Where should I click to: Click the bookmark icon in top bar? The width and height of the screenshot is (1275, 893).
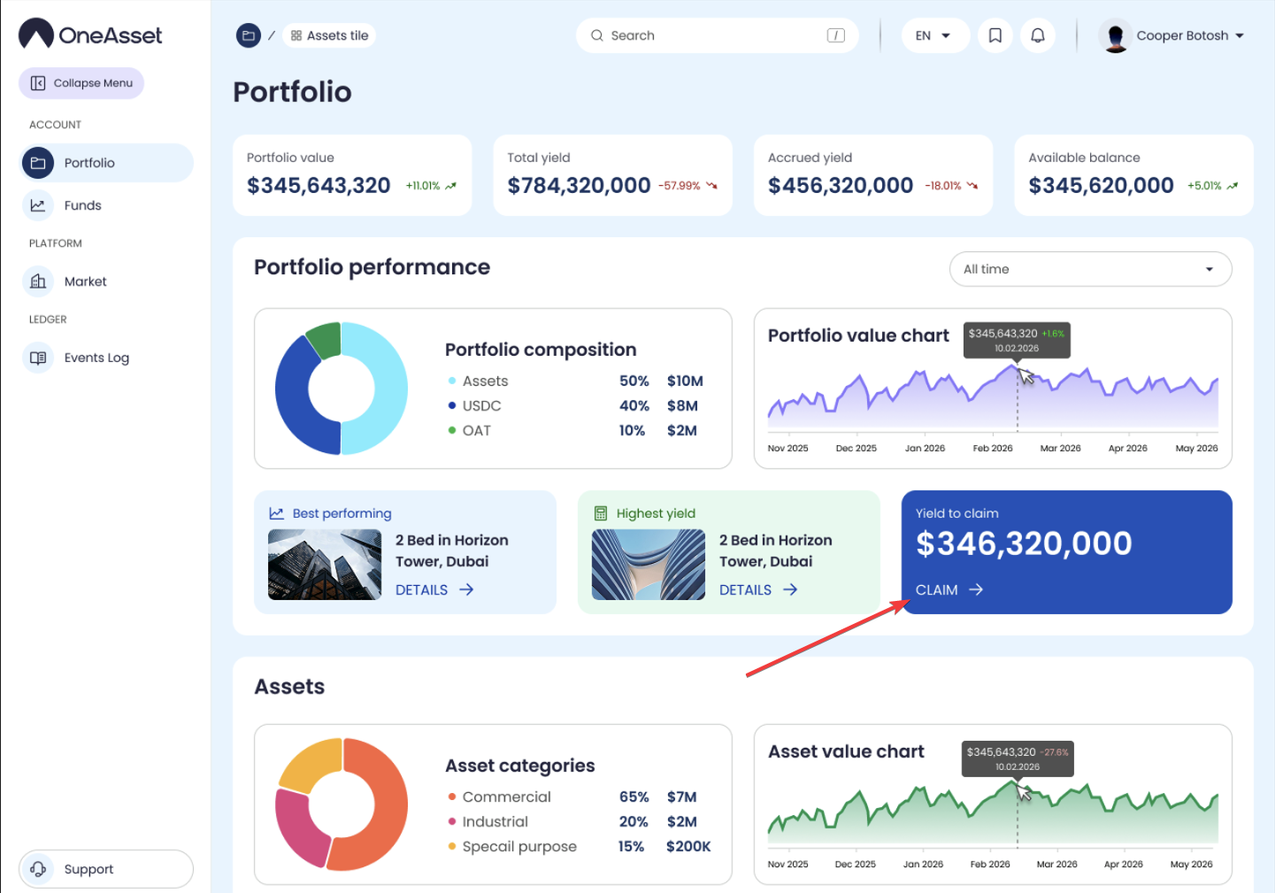coord(995,35)
